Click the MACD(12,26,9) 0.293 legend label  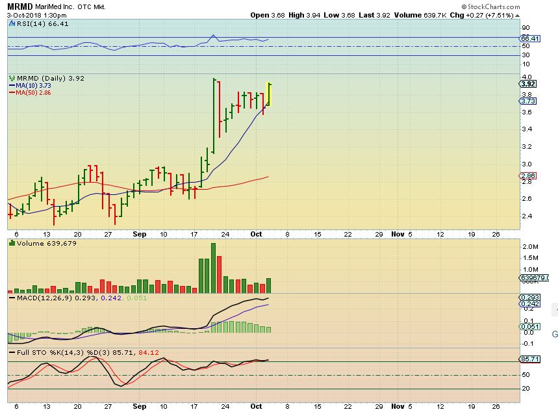point(57,298)
